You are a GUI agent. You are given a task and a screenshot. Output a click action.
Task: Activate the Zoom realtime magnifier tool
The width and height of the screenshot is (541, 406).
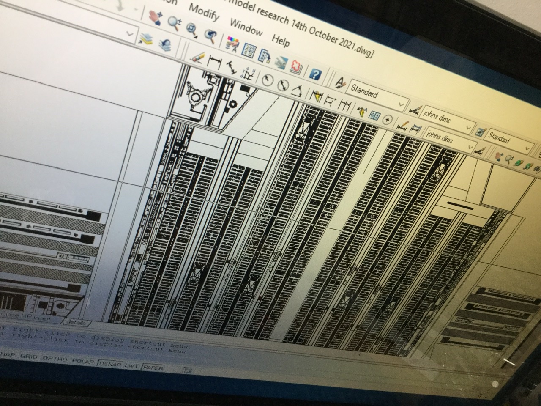tap(174, 22)
